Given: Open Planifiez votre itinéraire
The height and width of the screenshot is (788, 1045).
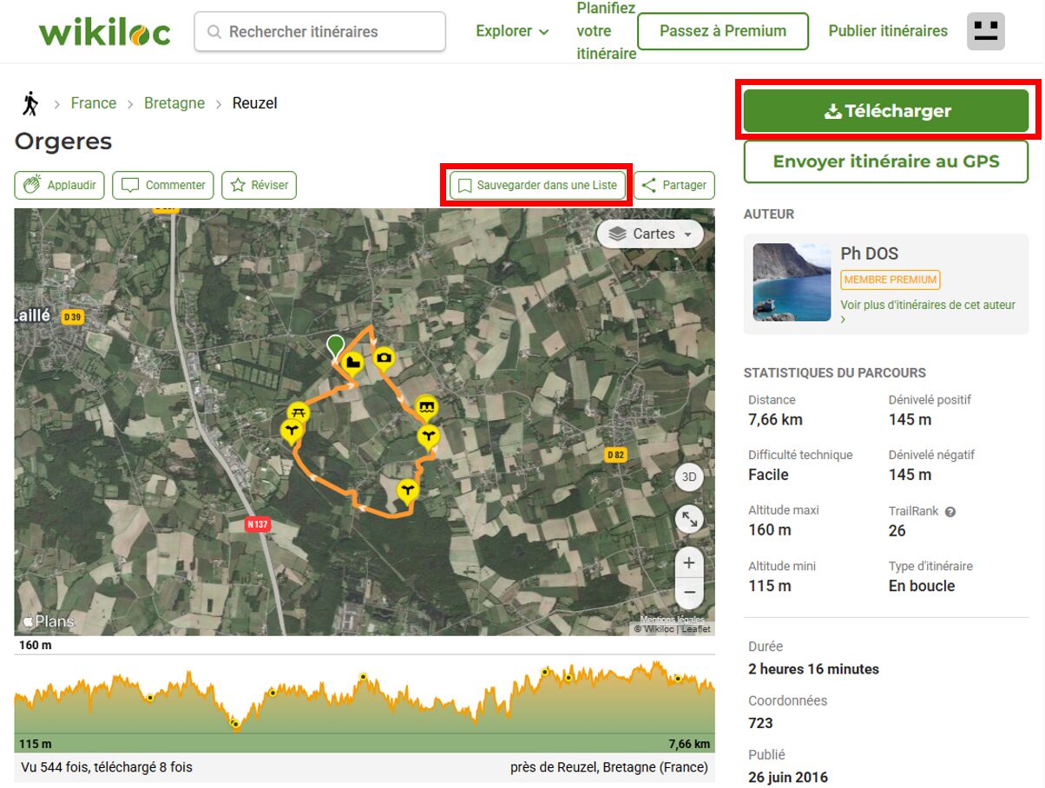Looking at the screenshot, I should 606,31.
